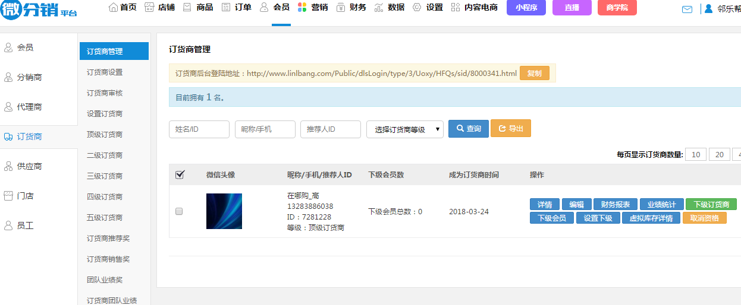The image size is (741, 305).
Task: Expand the 选择订货商等级 dropdown
Action: pos(404,129)
